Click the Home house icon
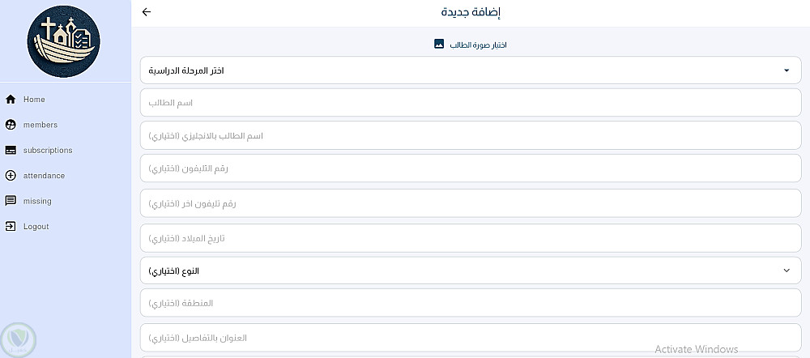Viewport: 810px width, 358px height. pos(11,100)
